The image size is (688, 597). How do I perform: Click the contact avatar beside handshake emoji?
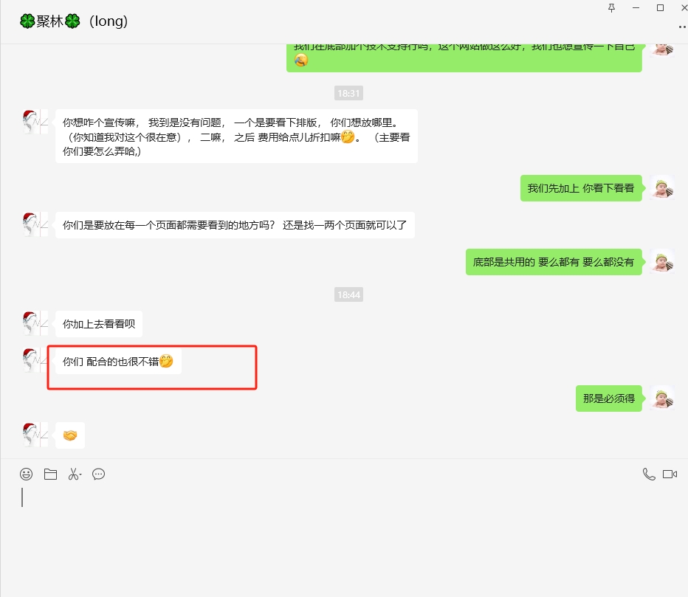click(x=35, y=434)
